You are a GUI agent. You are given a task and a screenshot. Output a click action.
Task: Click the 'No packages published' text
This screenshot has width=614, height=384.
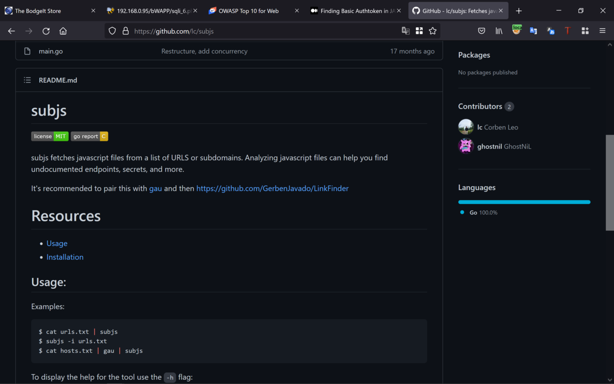[x=488, y=72]
